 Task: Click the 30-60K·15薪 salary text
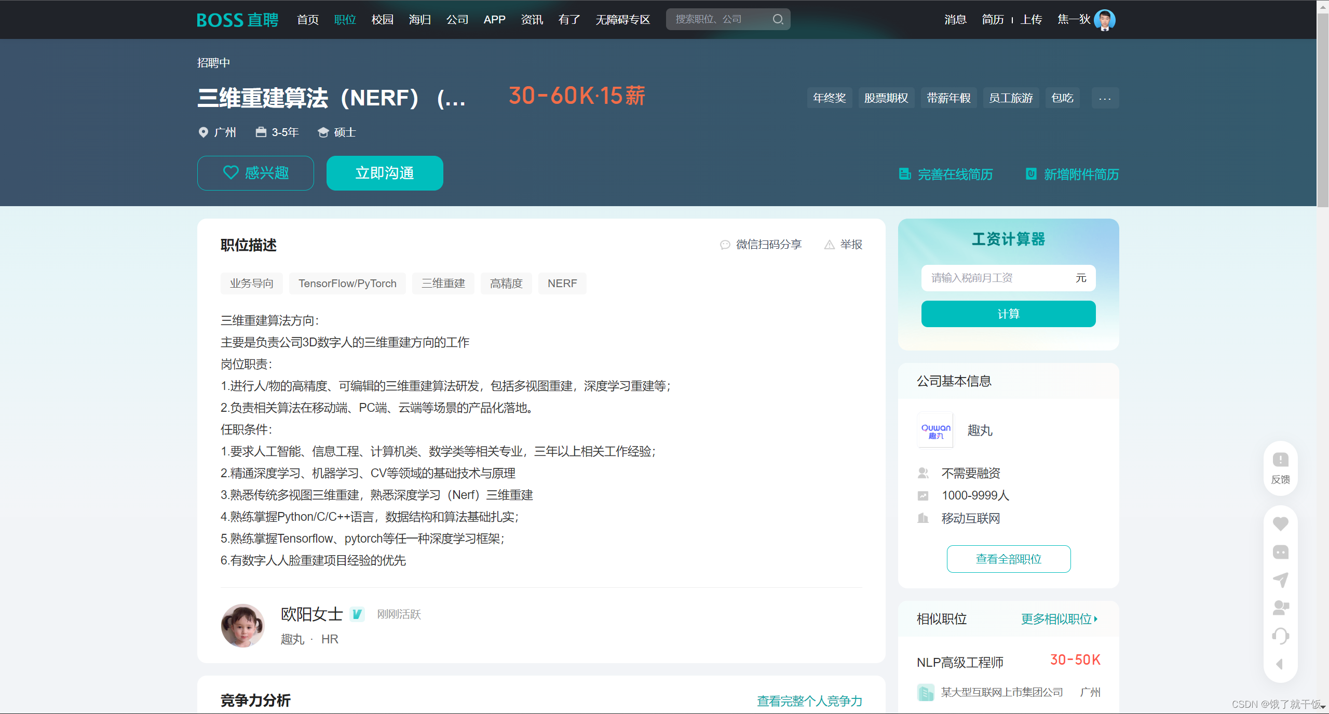pos(577,96)
